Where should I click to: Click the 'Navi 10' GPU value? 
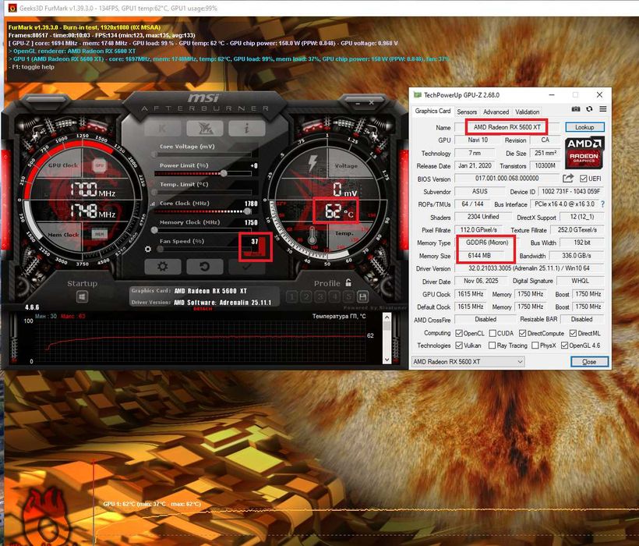pyautogui.click(x=478, y=140)
